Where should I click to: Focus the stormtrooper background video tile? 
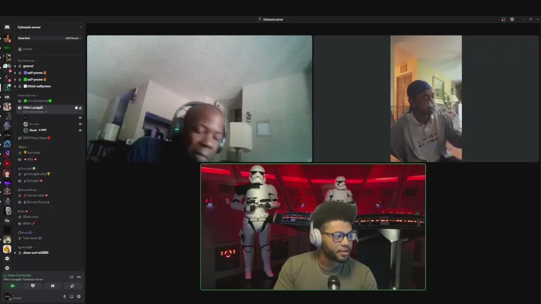[313, 227]
